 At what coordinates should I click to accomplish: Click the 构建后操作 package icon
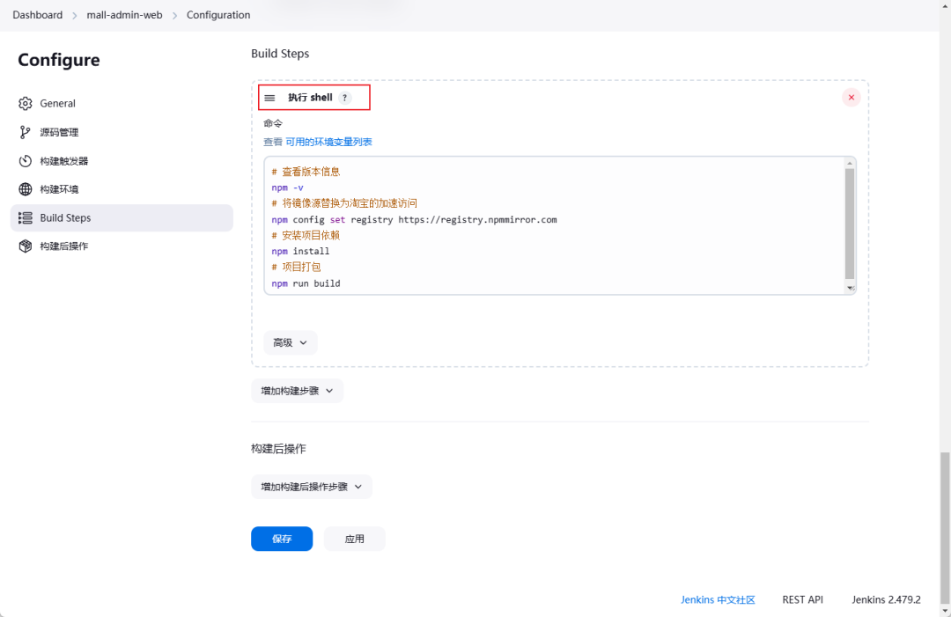[x=25, y=246]
